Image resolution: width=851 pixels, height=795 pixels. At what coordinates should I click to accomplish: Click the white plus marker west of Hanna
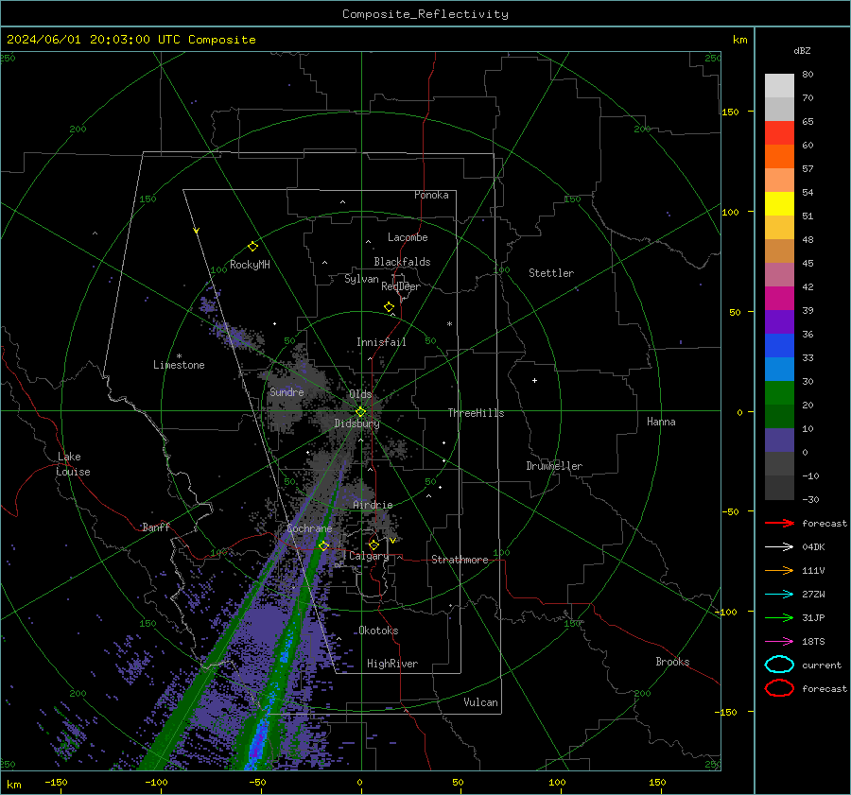coord(534,380)
